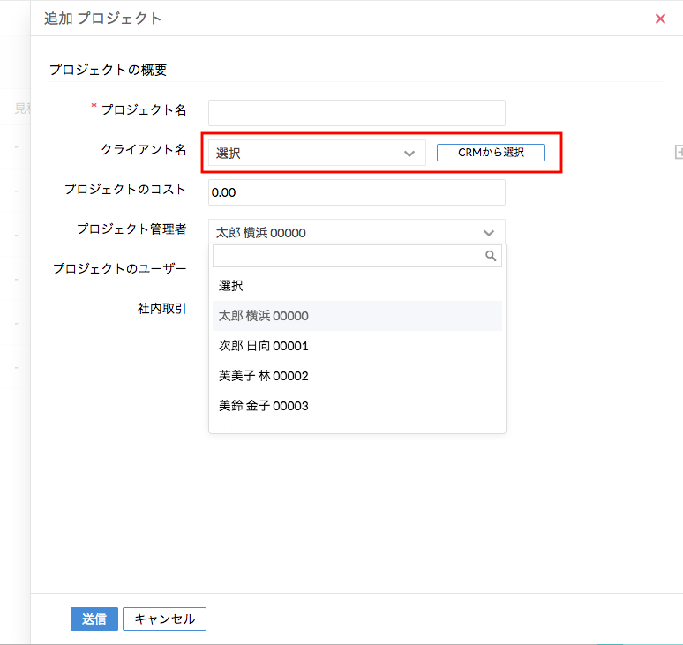
Task: Click the キャンセル button
Action: click(164, 619)
